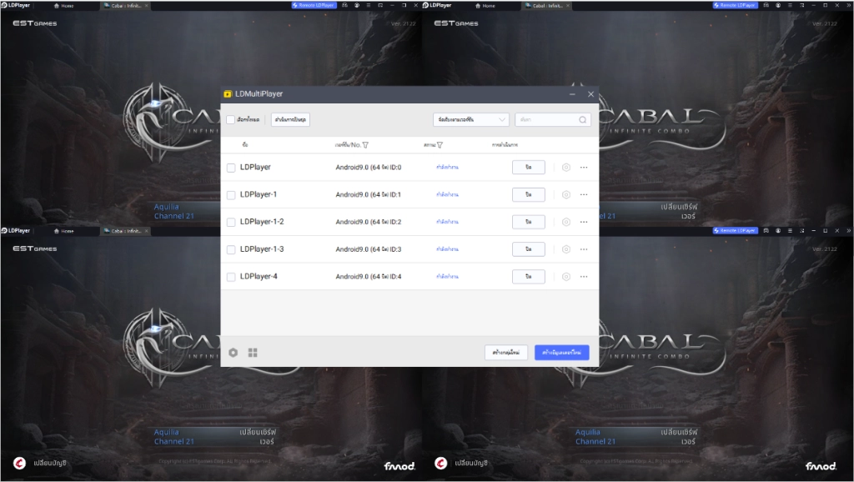Open three-dot more menu for LDPlayer-4 row
854x482 pixels.
584,277
